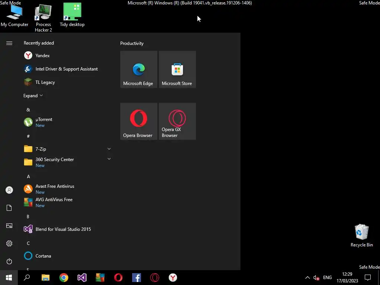Screen dimensions: 380x285
Task: Open TL Legacy app
Action: [67, 82]
